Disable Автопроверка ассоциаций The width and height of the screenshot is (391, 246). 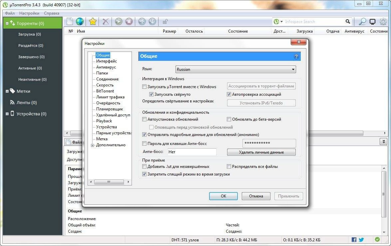229,94
